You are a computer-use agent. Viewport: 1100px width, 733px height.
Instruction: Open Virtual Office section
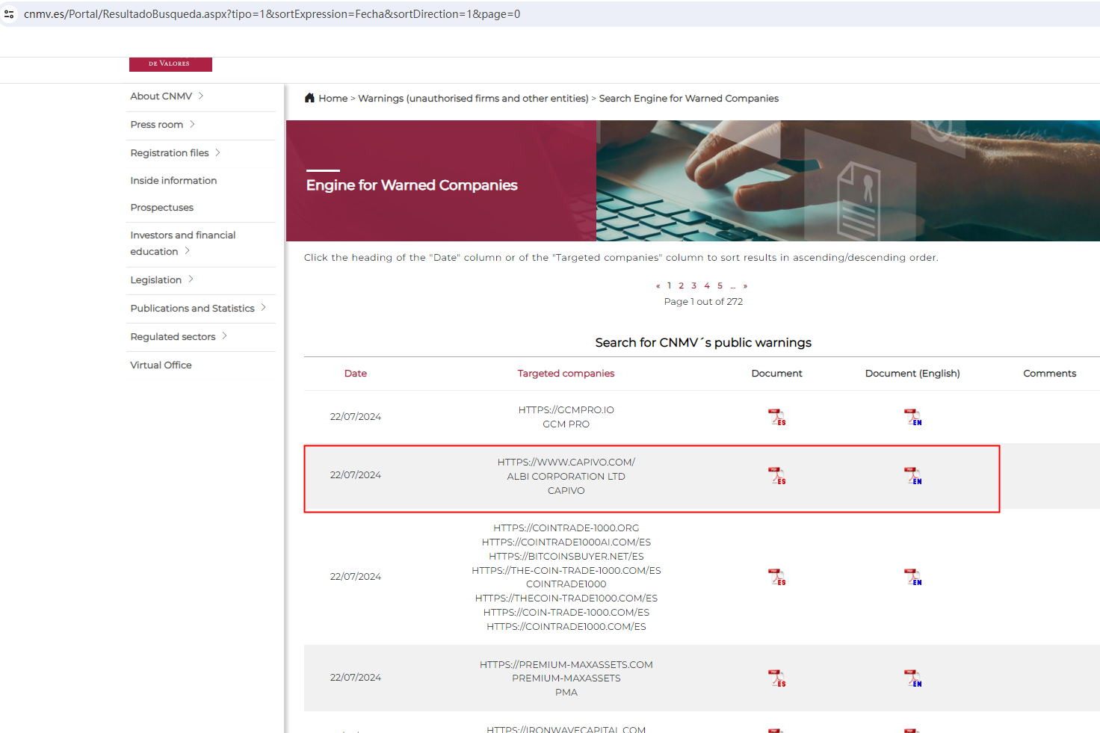pyautogui.click(x=161, y=365)
